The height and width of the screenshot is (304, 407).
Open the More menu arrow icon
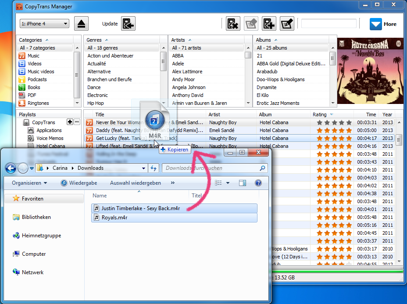[375, 24]
